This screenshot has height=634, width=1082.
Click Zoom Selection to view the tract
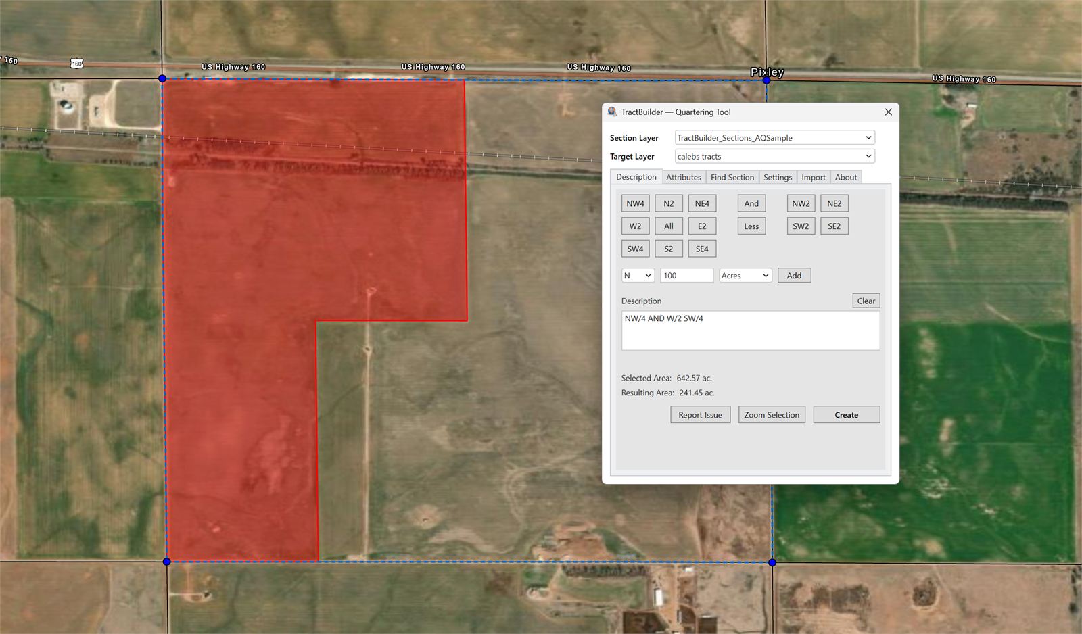(x=772, y=414)
